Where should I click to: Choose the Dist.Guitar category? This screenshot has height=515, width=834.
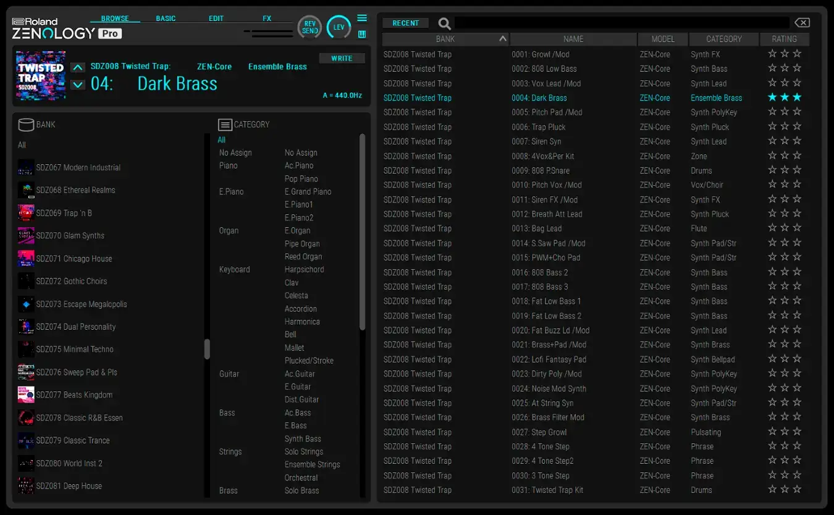301,400
